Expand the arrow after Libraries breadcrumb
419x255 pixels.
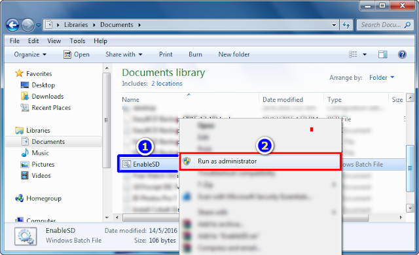94,25
